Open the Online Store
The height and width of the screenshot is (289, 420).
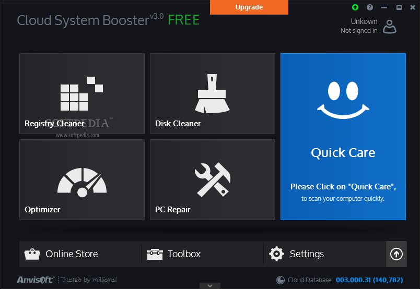point(80,254)
